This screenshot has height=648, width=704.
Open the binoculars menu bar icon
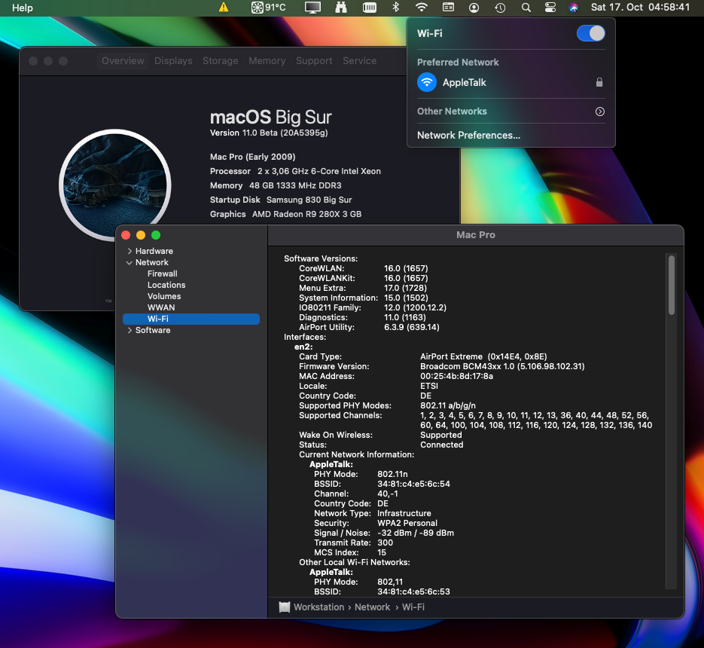pos(341,8)
